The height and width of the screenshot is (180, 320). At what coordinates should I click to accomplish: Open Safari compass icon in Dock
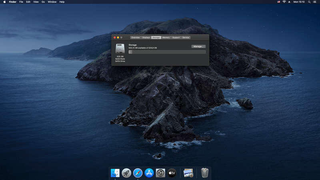(x=138, y=173)
